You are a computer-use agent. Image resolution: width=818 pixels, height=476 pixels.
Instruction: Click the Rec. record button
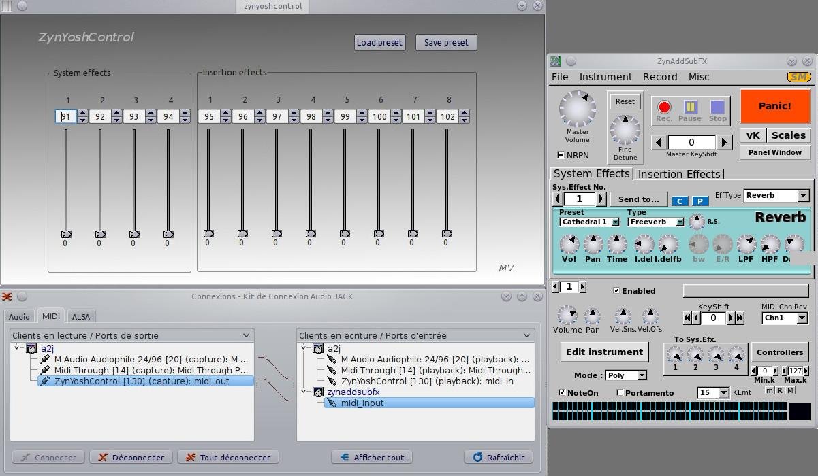[664, 107]
